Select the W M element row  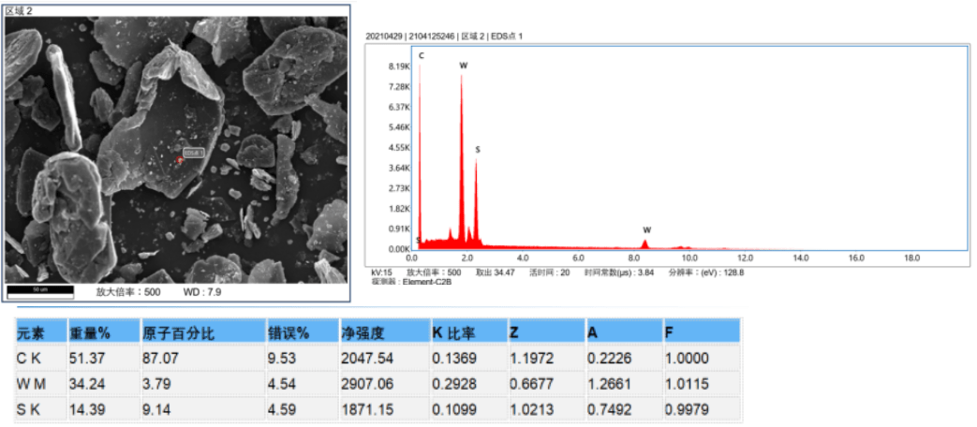click(30, 384)
